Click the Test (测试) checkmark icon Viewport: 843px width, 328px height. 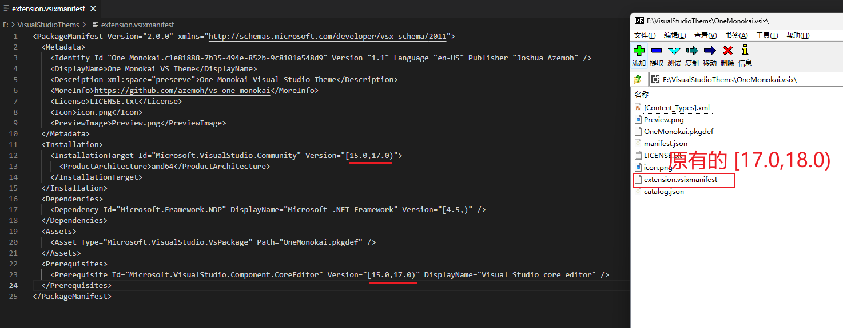point(674,51)
